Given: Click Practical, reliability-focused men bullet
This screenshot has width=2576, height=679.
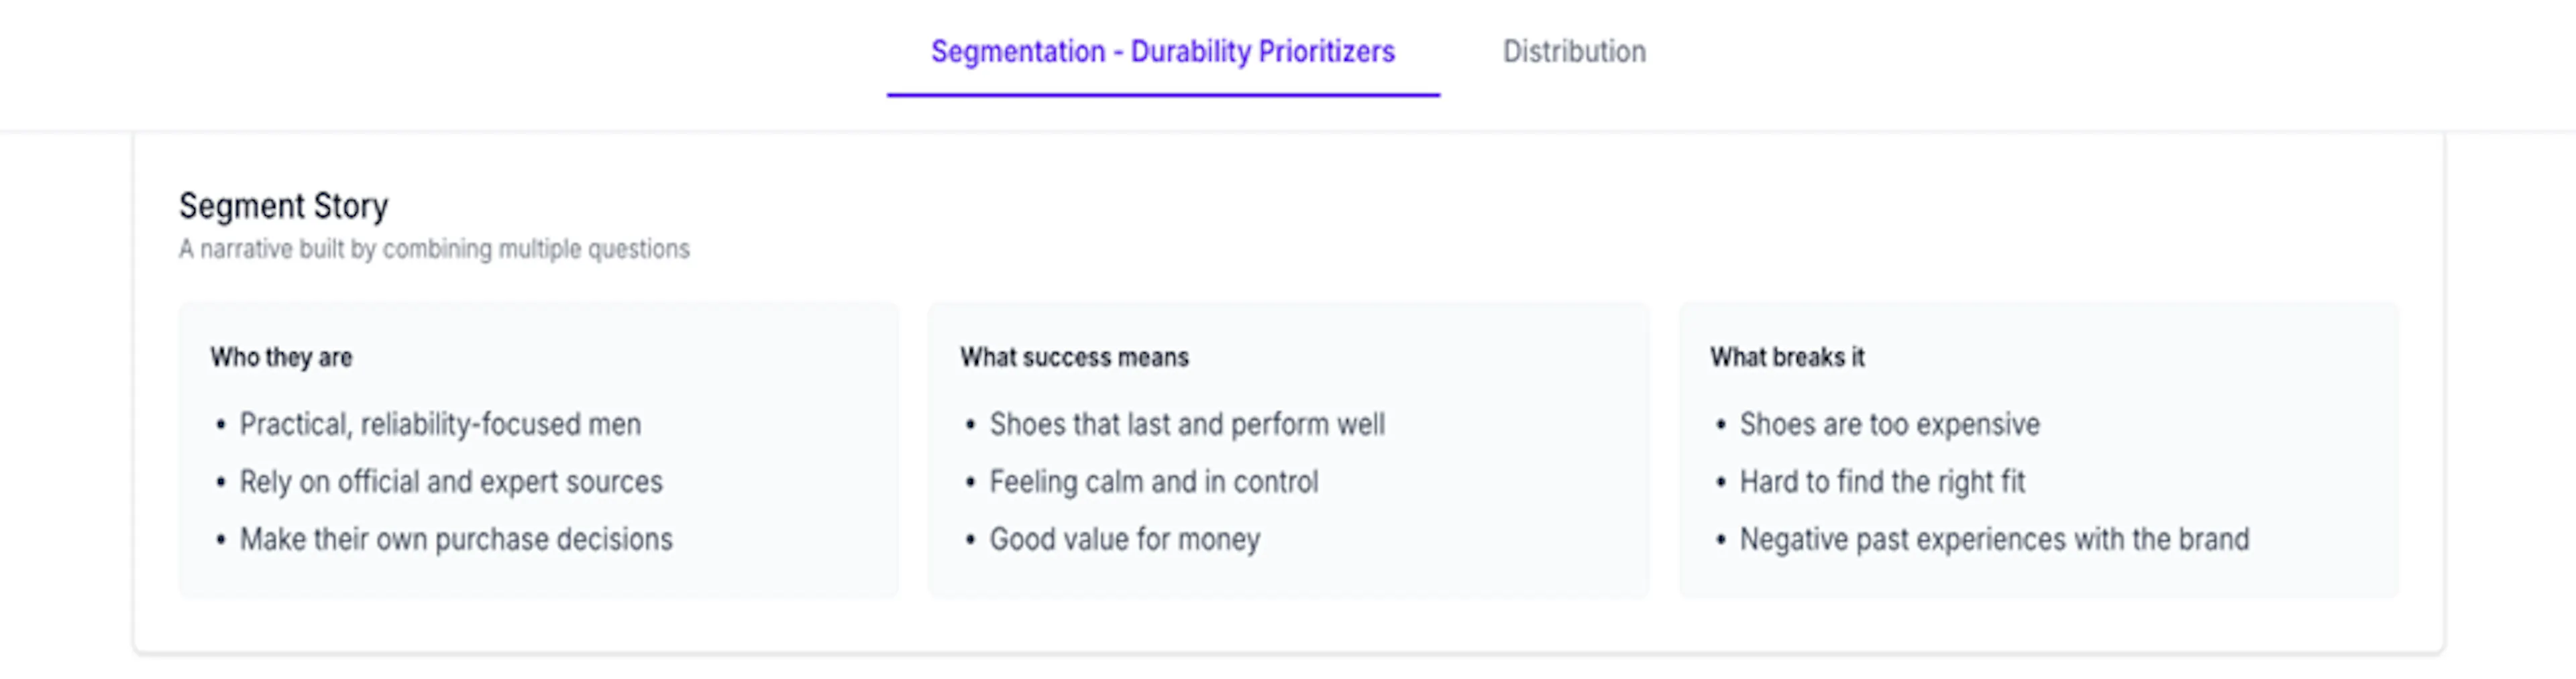Looking at the screenshot, I should (x=440, y=424).
